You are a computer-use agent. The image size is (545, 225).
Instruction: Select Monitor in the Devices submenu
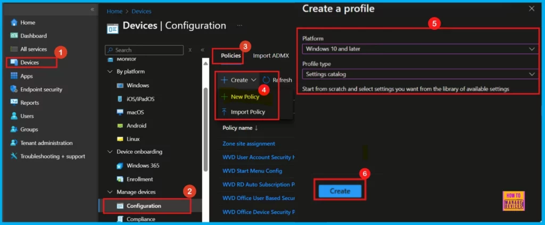click(126, 60)
